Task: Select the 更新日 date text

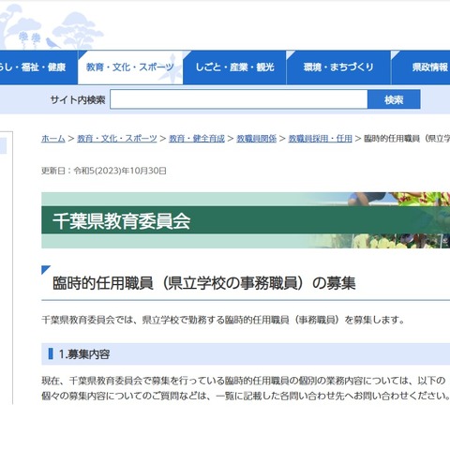Action: click(104, 171)
